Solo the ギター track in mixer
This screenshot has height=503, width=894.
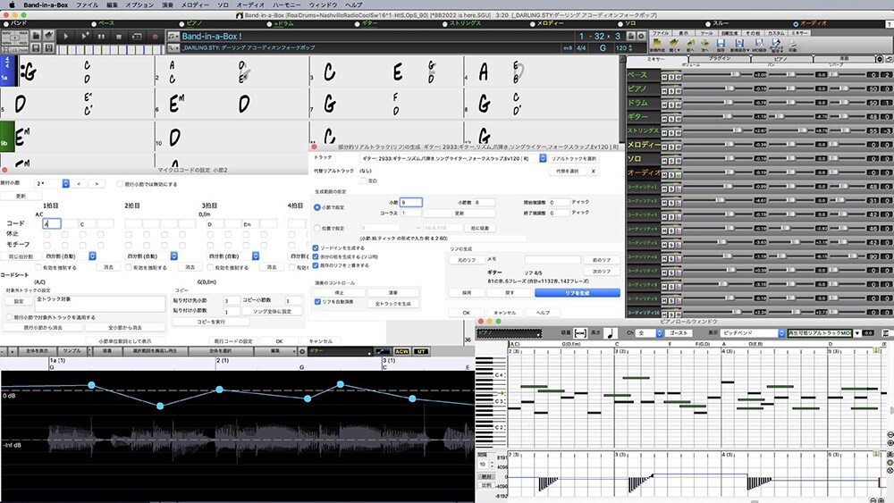click(x=671, y=119)
